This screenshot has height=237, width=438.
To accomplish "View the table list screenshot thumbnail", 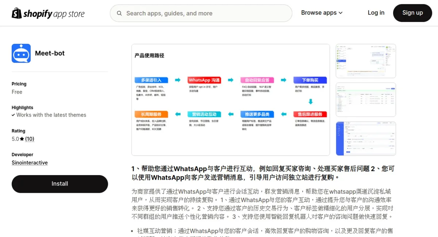I will tap(366, 100).
